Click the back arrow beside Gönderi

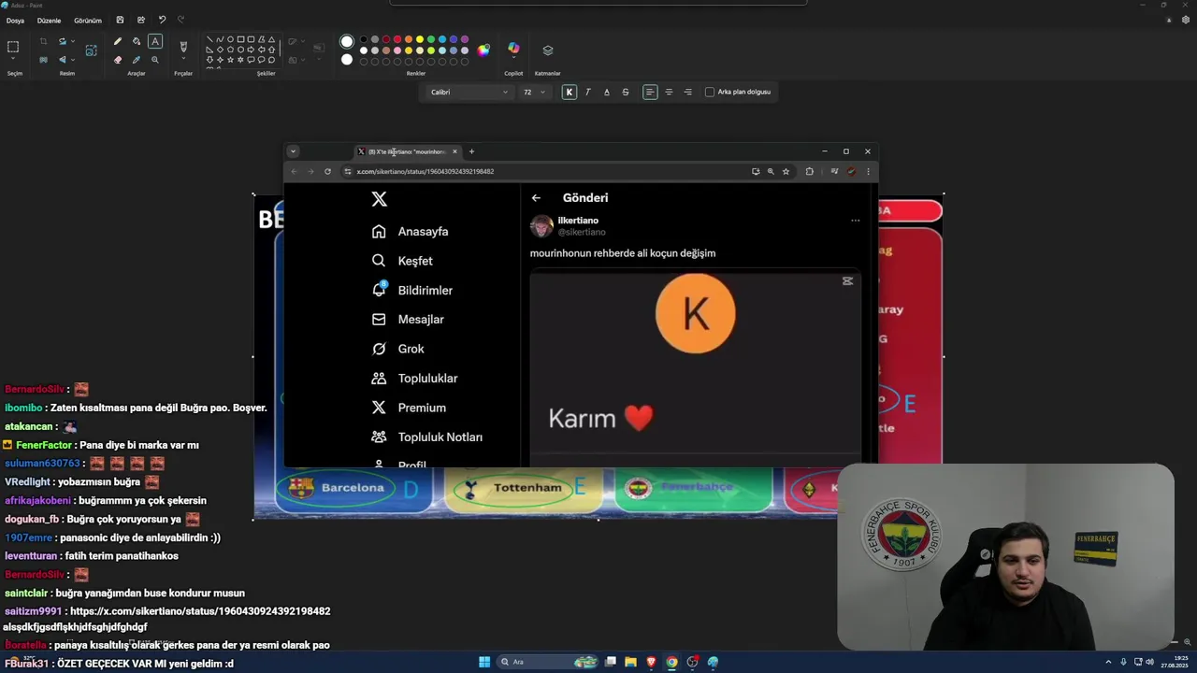536,197
